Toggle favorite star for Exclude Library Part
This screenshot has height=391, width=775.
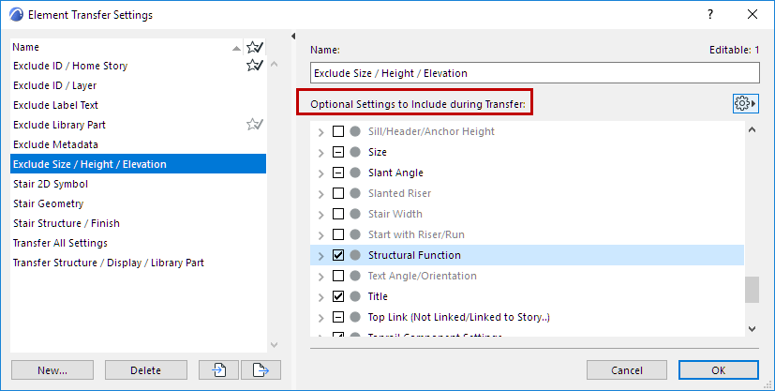253,125
